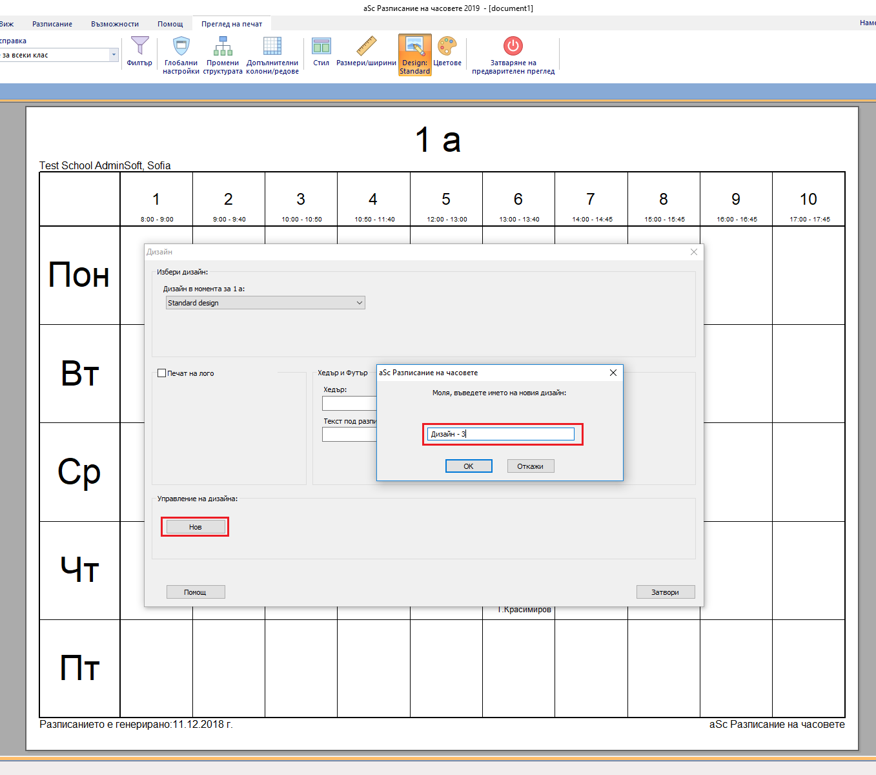The height and width of the screenshot is (775, 876).
Task: Click the Затвори button in Дизайн dialog
Action: pos(665,592)
